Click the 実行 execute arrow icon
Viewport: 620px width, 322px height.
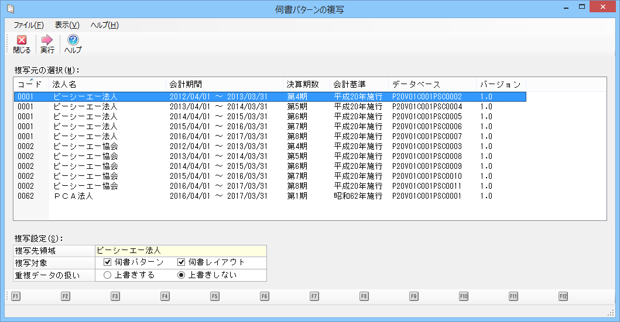[47, 40]
